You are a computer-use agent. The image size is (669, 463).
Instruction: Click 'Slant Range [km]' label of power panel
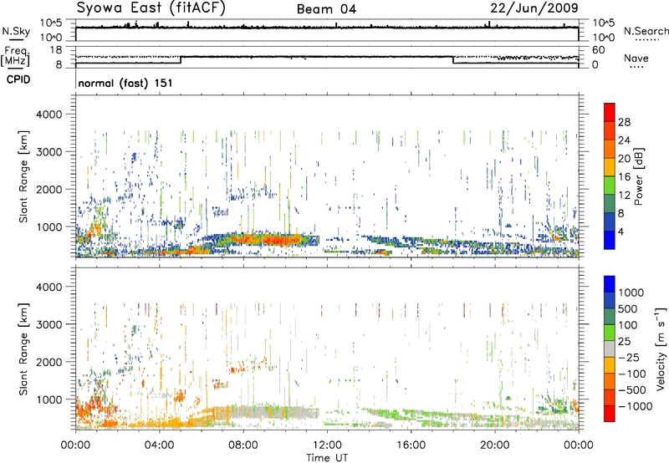[24, 176]
